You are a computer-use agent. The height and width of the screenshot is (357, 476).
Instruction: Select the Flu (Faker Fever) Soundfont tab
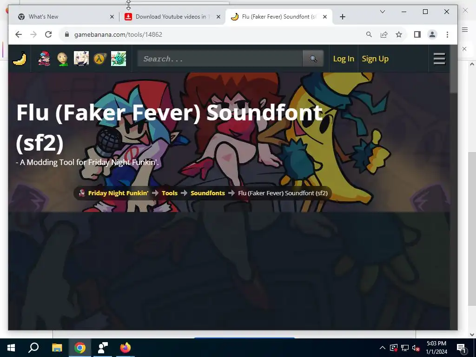279,17
